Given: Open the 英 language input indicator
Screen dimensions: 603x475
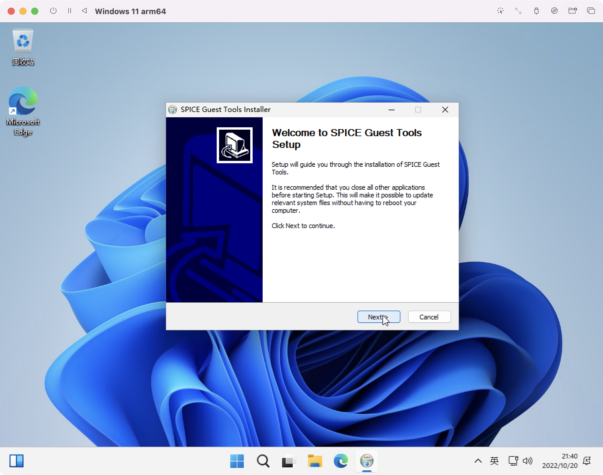Looking at the screenshot, I should click(495, 461).
